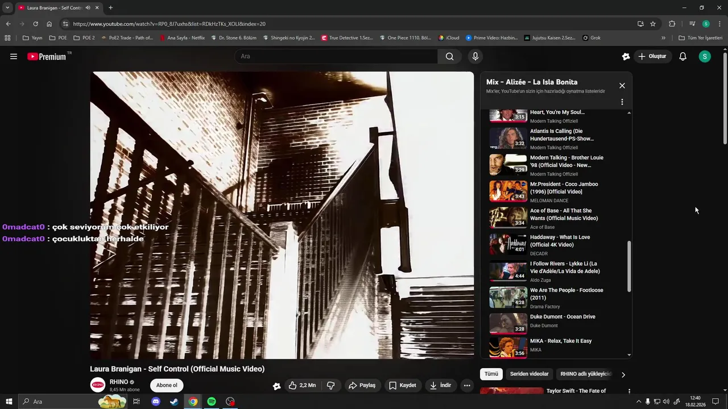Screen dimensions: 728x409
Task: Open the browser home page button
Action: (49, 24)
